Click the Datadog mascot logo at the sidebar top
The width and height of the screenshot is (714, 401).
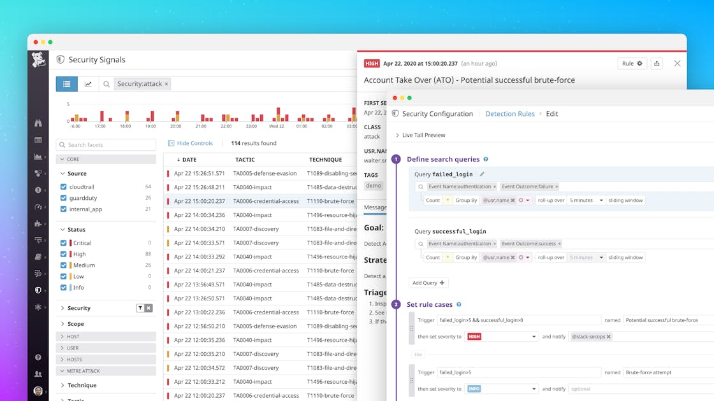(x=38, y=59)
